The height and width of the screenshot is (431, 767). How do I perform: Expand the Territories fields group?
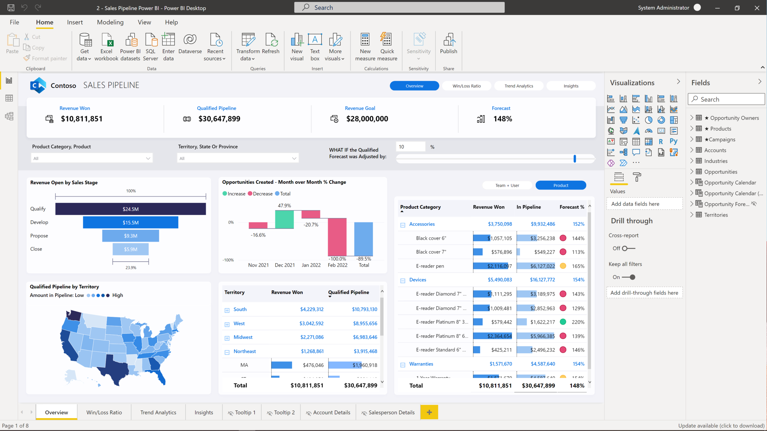[x=692, y=215]
